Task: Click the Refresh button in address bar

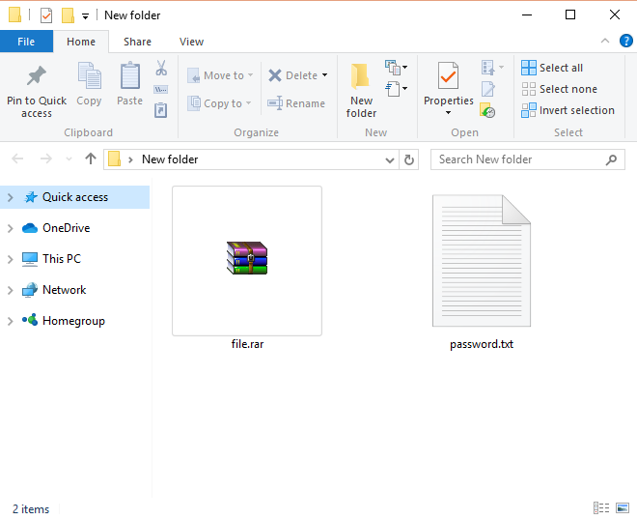Action: pyautogui.click(x=409, y=159)
